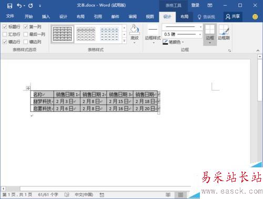Click 登录 sign-in button
This screenshot has width=263, height=199.
195,5
